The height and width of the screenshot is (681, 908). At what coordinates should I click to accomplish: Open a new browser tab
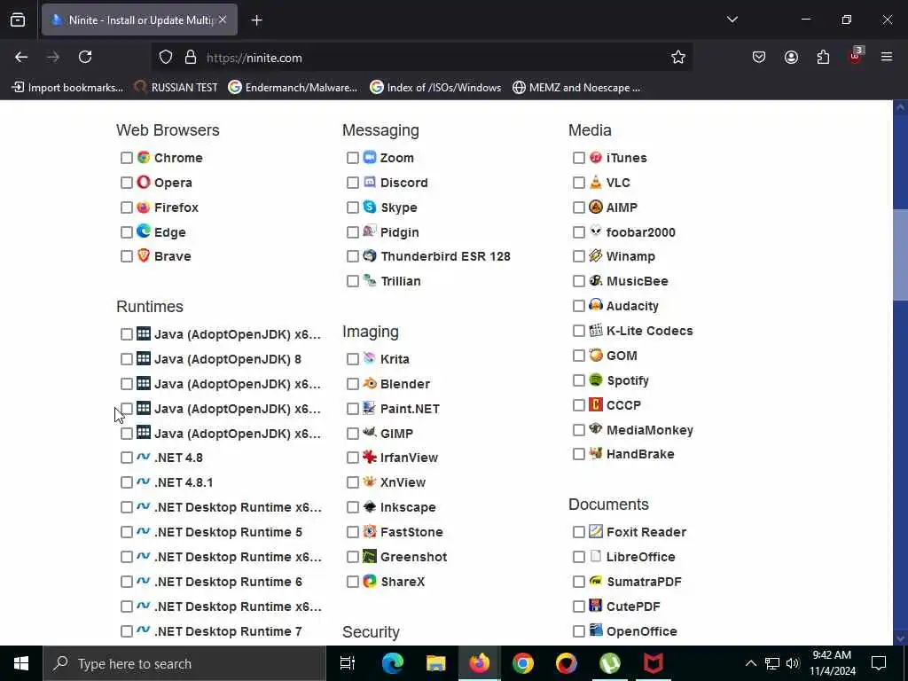257,20
